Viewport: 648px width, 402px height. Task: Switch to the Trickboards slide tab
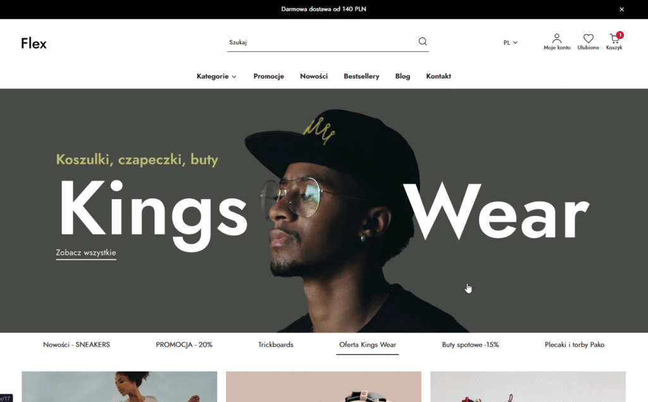click(x=276, y=344)
